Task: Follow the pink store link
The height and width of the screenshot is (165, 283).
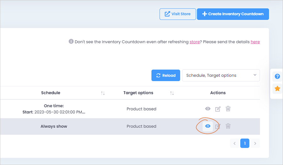Action: [195, 42]
